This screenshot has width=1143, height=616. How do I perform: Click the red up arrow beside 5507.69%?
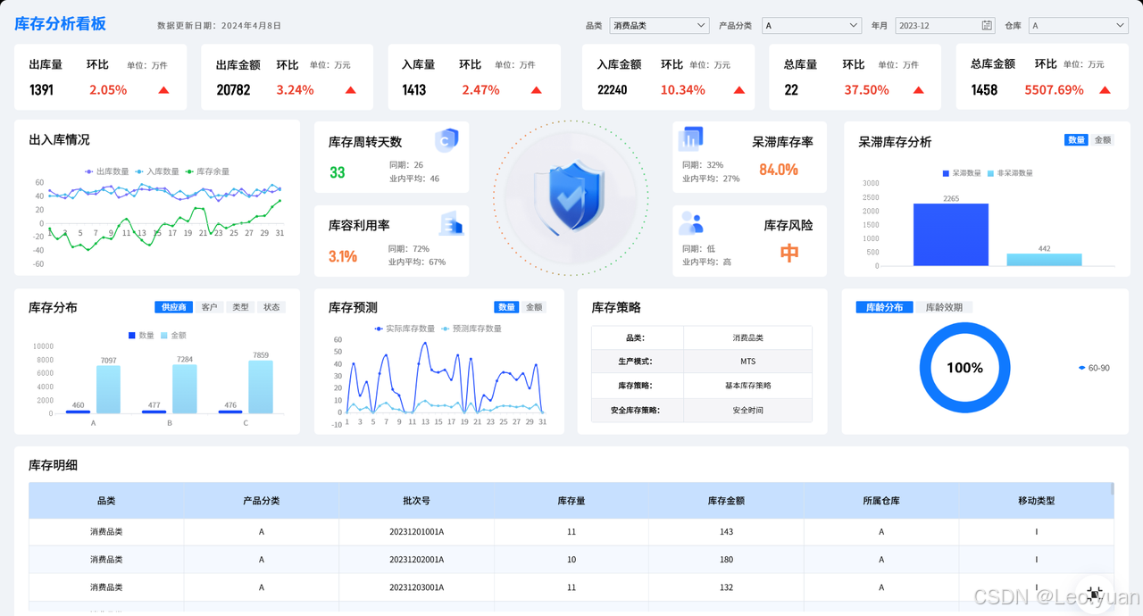point(1105,90)
